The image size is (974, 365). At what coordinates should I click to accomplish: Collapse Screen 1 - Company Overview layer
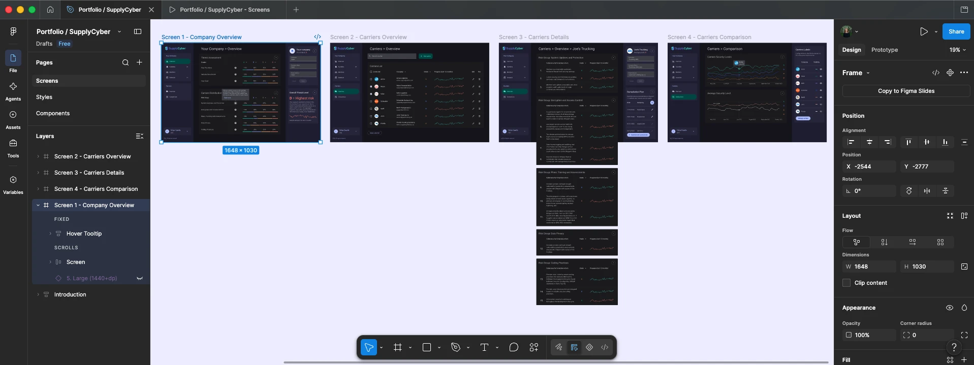pyautogui.click(x=38, y=205)
